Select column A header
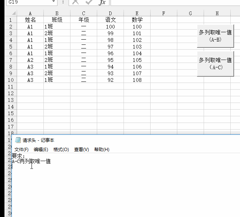Screen dimensions: 240x217 (x=30, y=13)
